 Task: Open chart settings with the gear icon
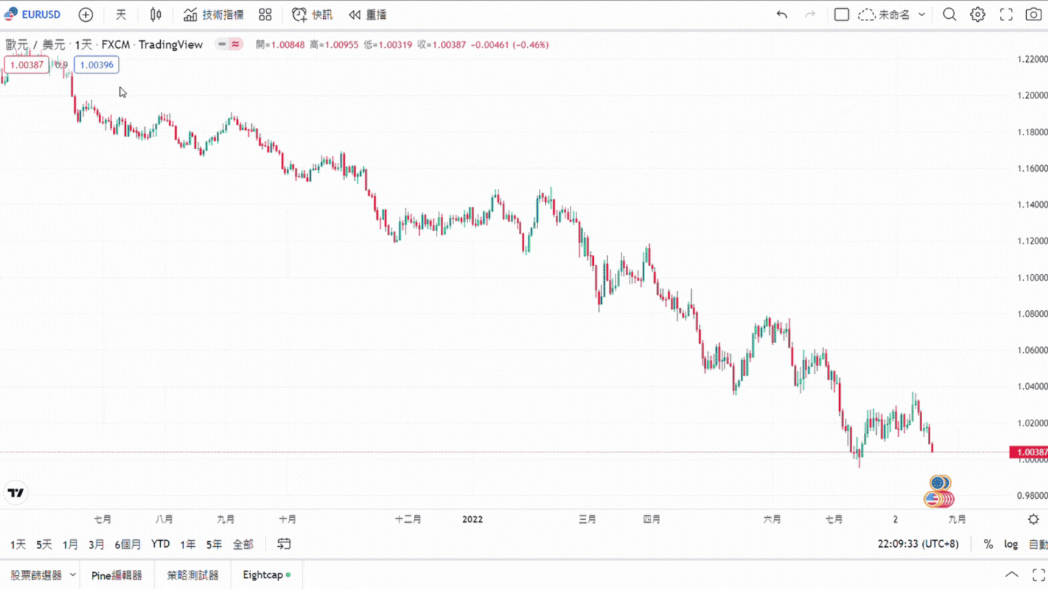tap(977, 14)
